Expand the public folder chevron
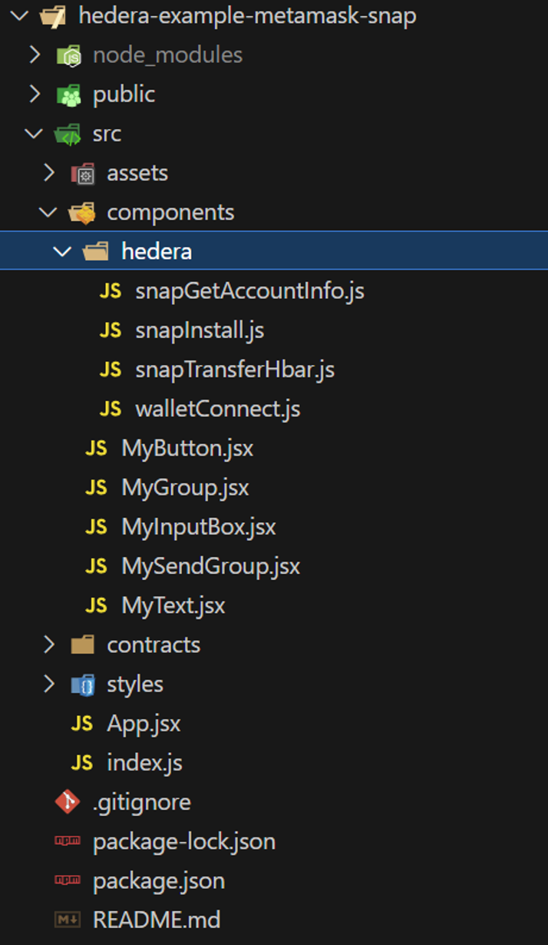Viewport: 548px width, 945px height. (34, 94)
